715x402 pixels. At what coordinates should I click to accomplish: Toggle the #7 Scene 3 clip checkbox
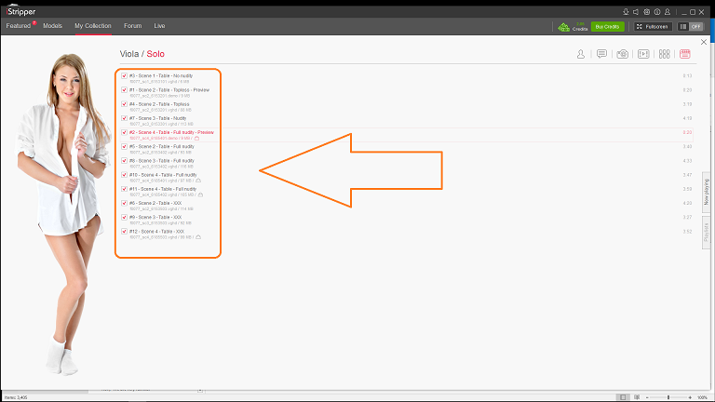pyautogui.click(x=124, y=118)
